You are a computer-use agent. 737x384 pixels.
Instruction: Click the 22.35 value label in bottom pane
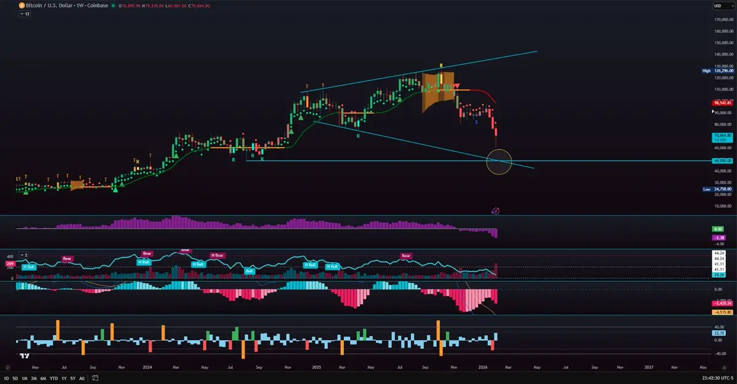pos(719,332)
